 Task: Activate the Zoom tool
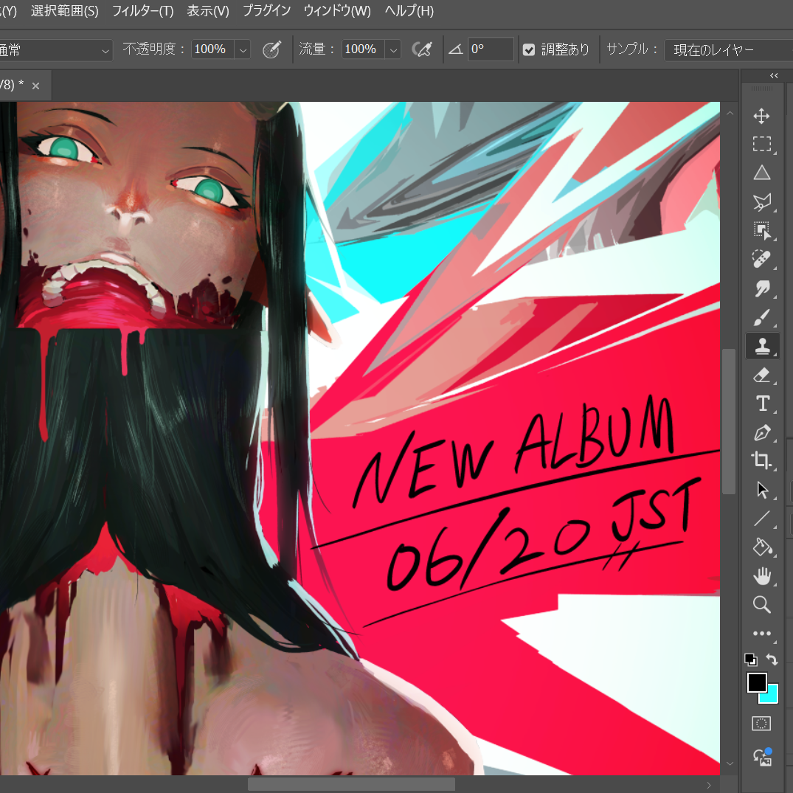(761, 604)
